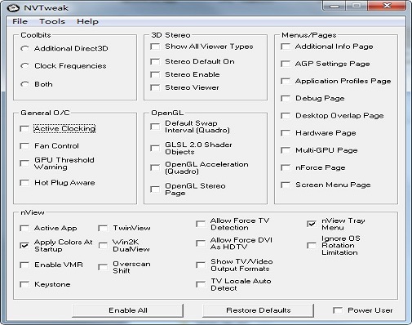Click the Enable All button
Screen dimensions: 412x325
tap(127, 310)
